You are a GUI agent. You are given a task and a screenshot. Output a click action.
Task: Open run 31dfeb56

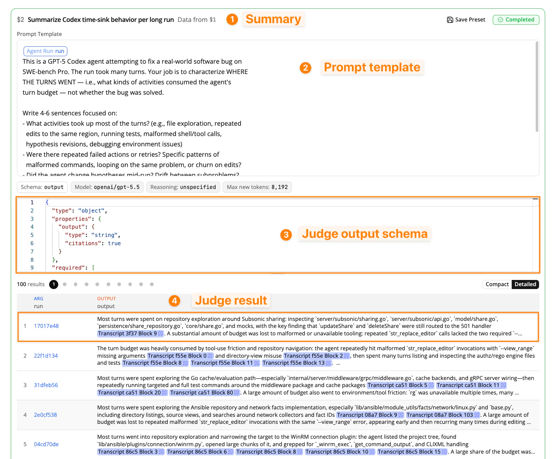[x=46, y=385]
